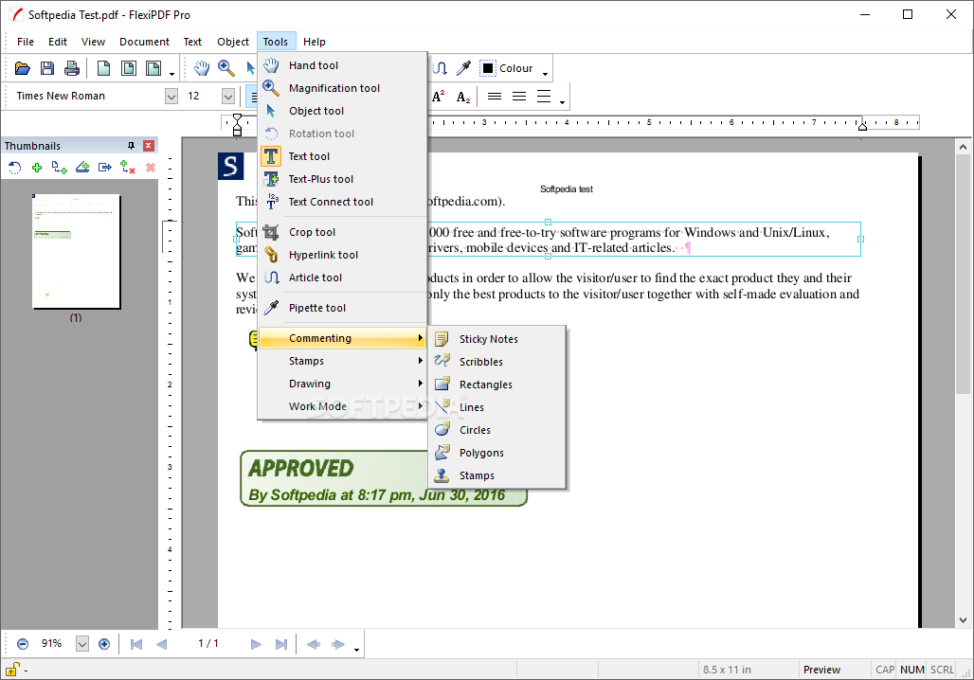Image resolution: width=974 pixels, height=680 pixels.
Task: Select the green APPROVED stamp on page
Action: pos(384,478)
